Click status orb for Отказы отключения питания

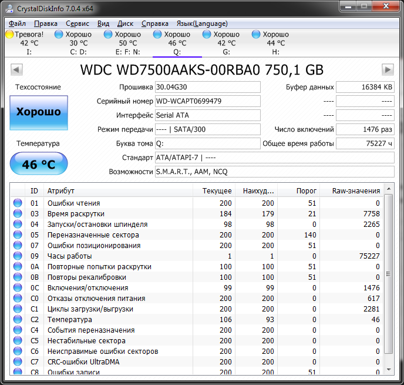click(18, 298)
